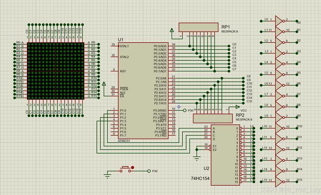The width and height of the screenshot is (321, 195).
Task: Toggle the red latch dot on push button
Action: (x=133, y=168)
